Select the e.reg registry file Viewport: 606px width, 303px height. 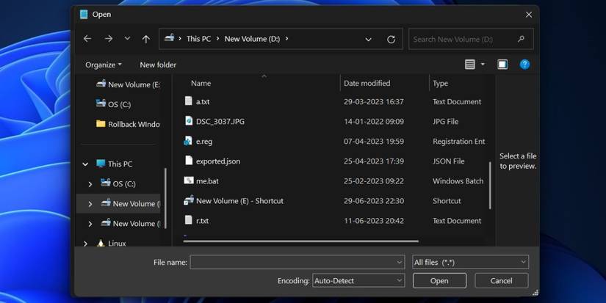click(x=203, y=141)
